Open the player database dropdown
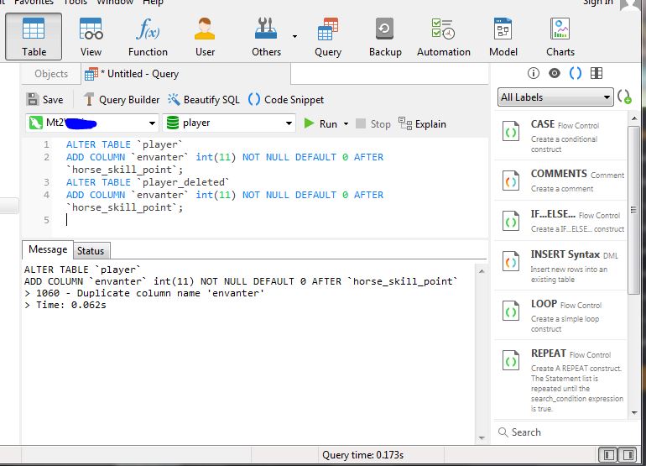The image size is (646, 466). 229,123
